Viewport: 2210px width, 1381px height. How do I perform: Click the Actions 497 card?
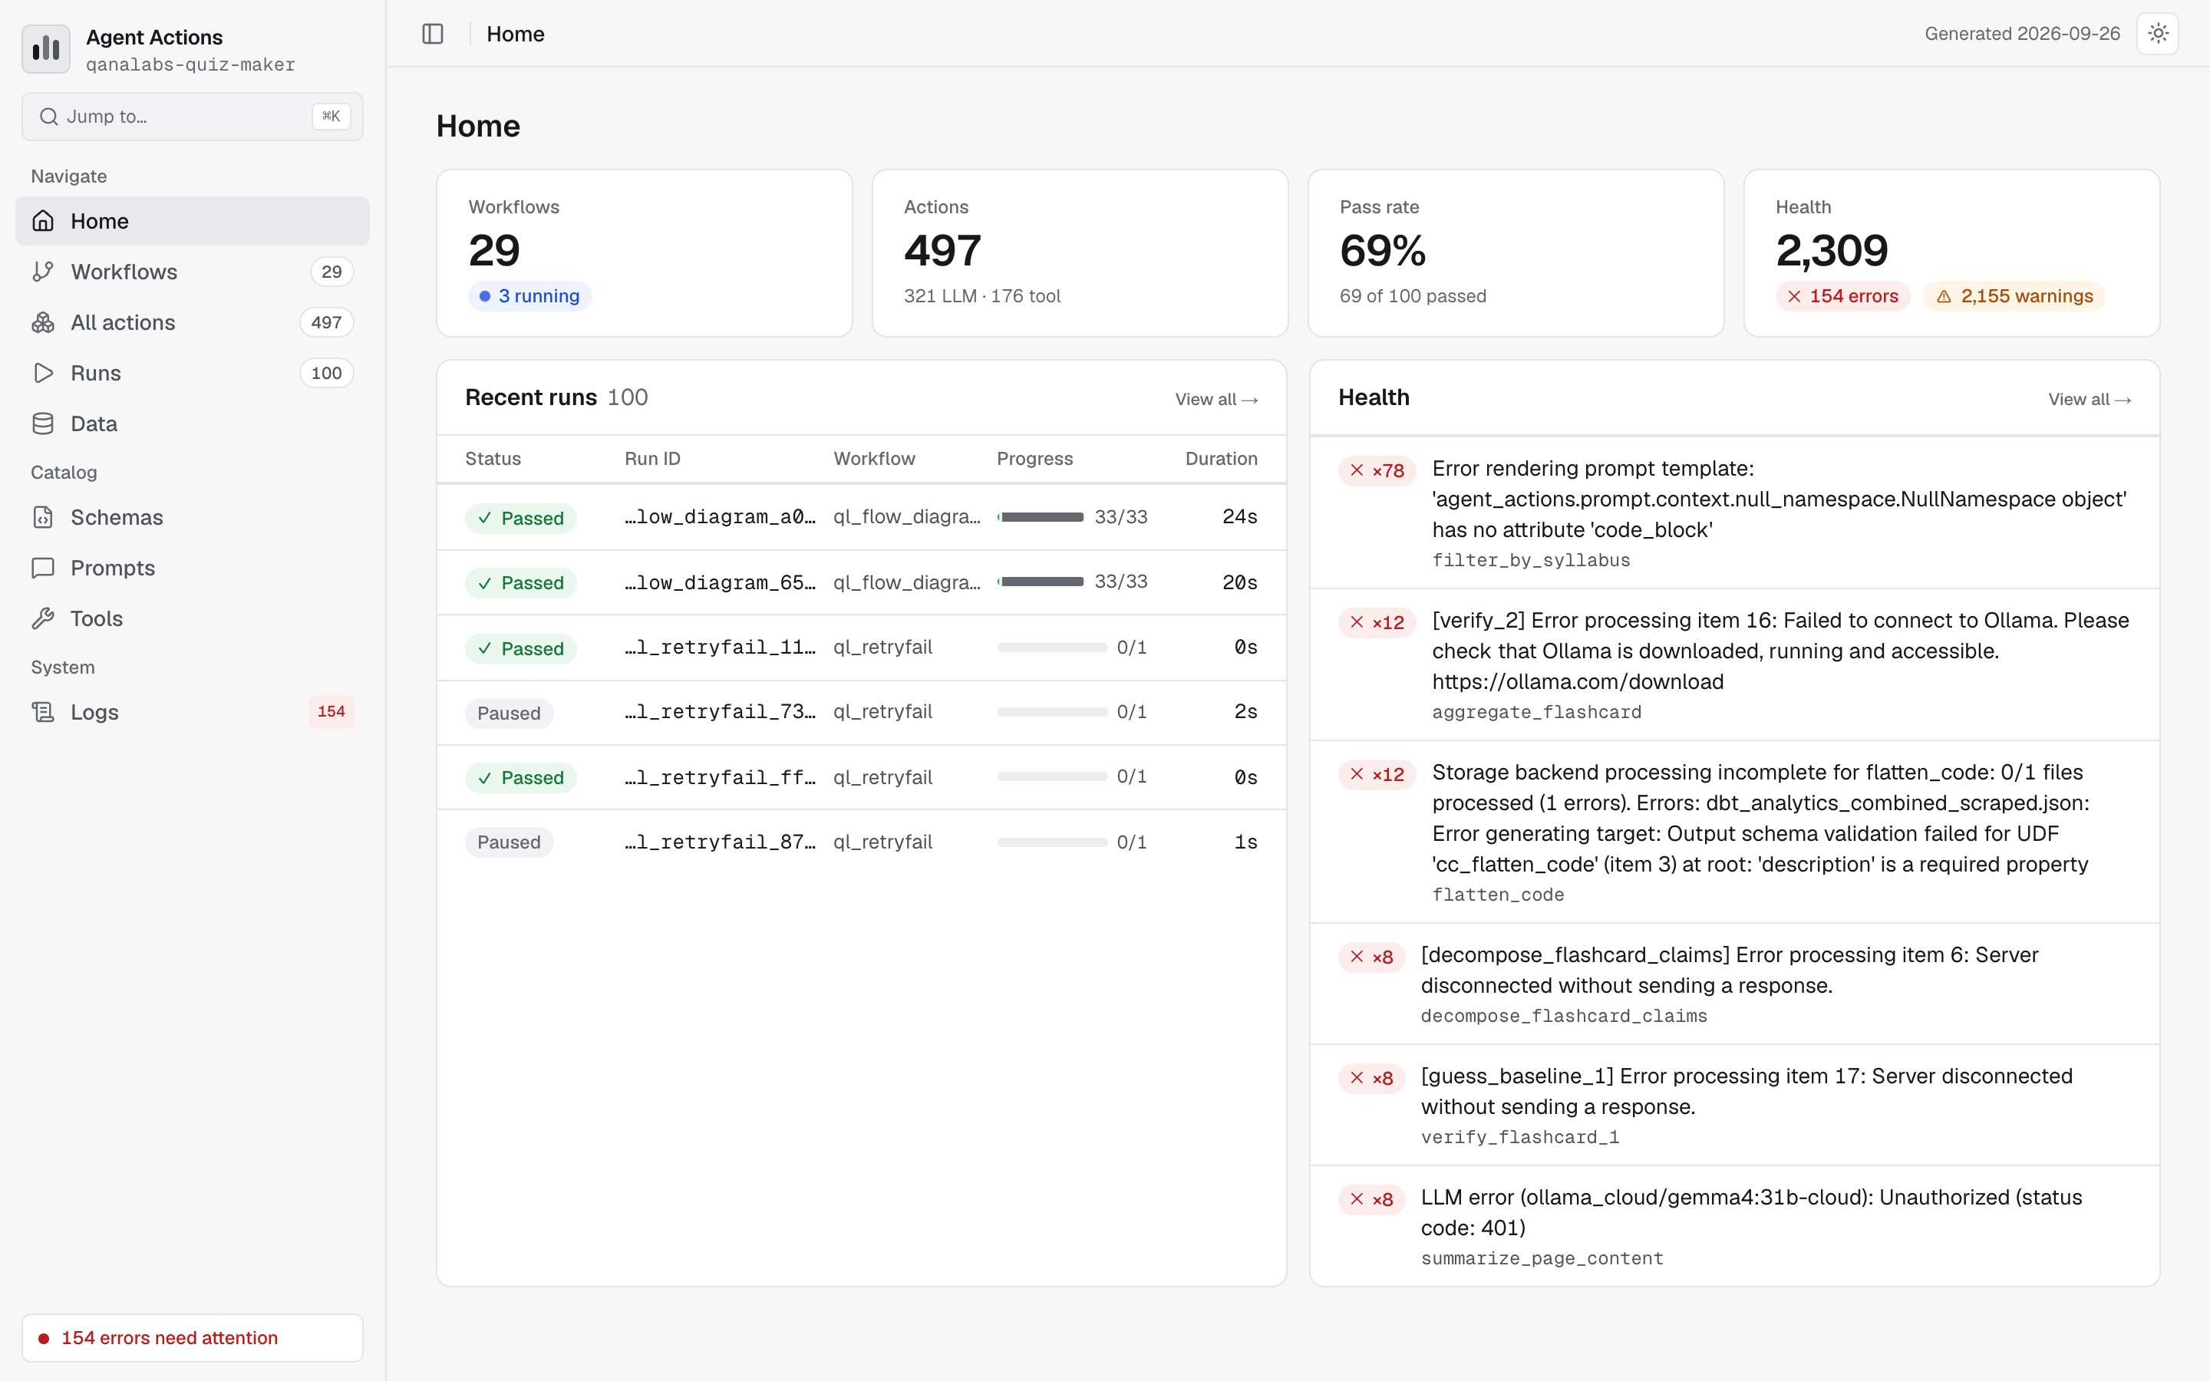(1080, 253)
